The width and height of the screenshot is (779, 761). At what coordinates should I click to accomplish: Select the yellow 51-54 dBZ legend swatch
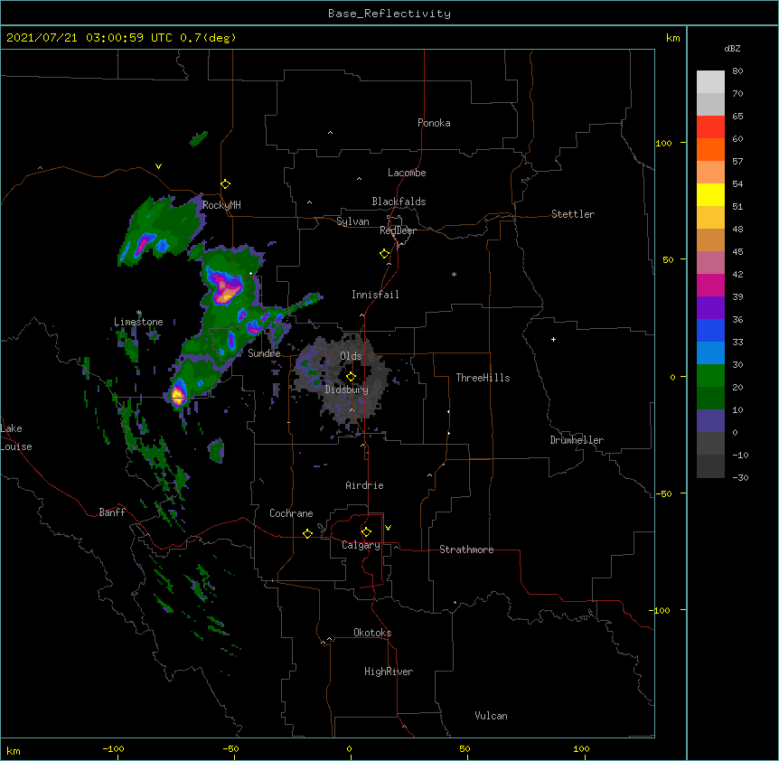click(710, 194)
